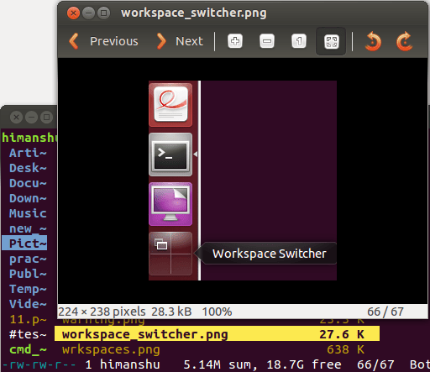430x372 pixels.
Task: Click the Previous text label
Action: pyautogui.click(x=114, y=41)
